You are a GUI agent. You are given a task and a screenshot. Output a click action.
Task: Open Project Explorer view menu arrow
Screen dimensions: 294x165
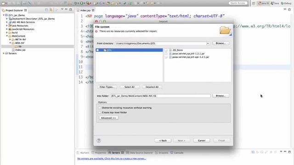[62, 10]
